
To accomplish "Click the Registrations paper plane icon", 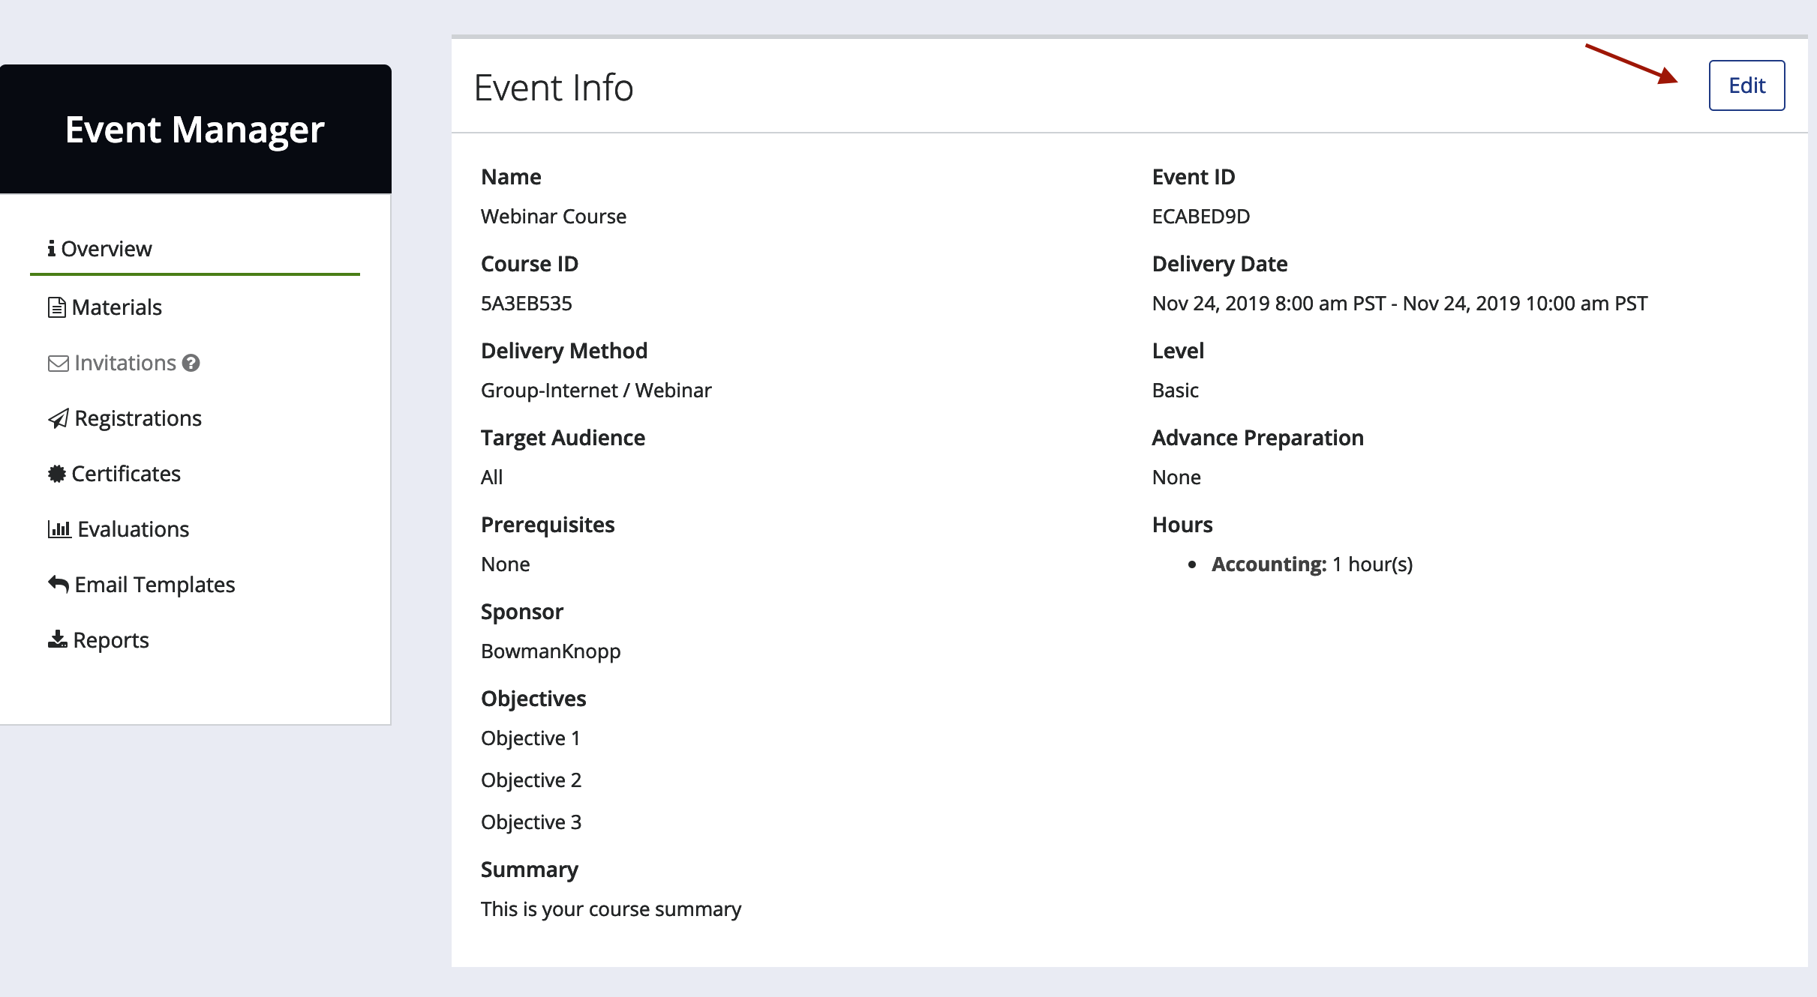I will pyautogui.click(x=58, y=418).
